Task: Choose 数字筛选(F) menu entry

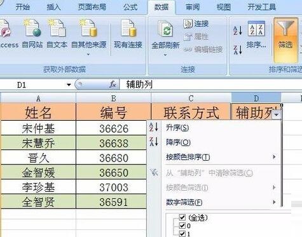Action: [x=184, y=202]
